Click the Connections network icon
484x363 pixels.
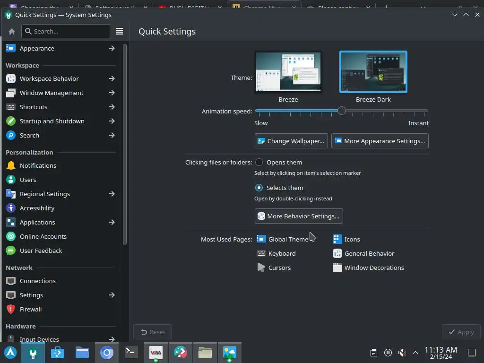click(x=11, y=281)
